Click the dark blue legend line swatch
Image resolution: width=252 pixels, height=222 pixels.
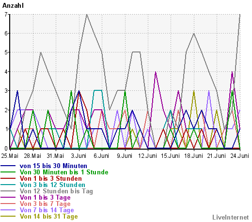8,166
